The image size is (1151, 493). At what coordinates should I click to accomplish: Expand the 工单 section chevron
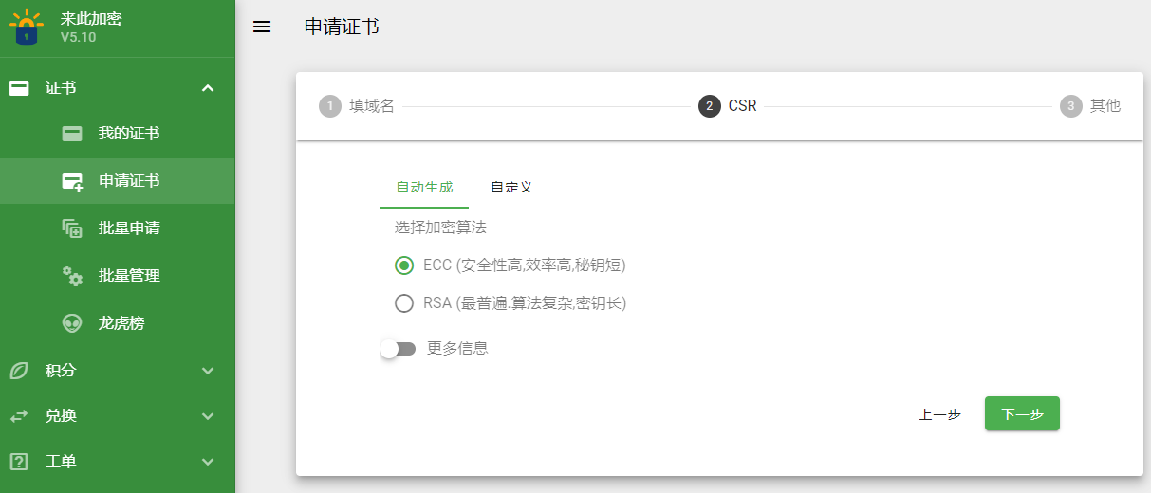[209, 462]
